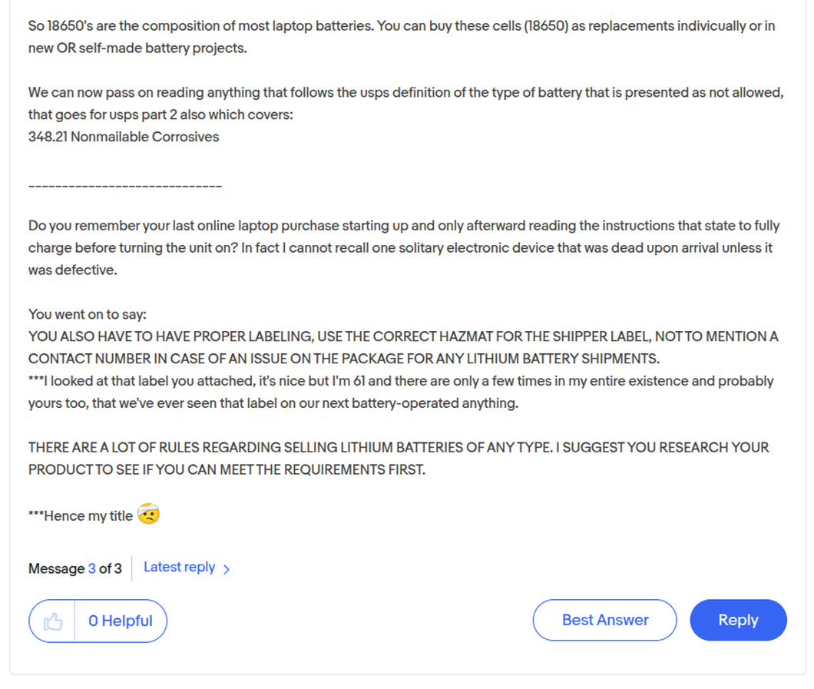Viewport: 814px width, 689px height.
Task: Open the 0 Helpful count
Action: (x=121, y=621)
